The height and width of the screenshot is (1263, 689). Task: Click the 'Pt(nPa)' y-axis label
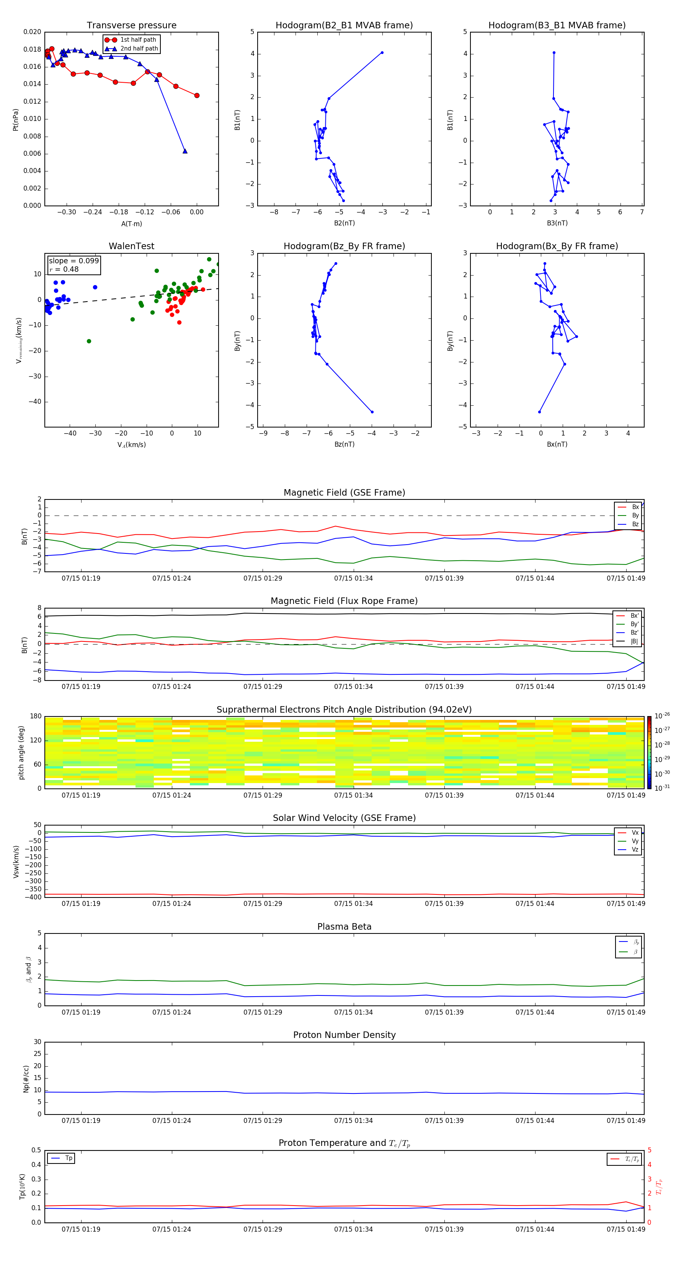[16, 119]
